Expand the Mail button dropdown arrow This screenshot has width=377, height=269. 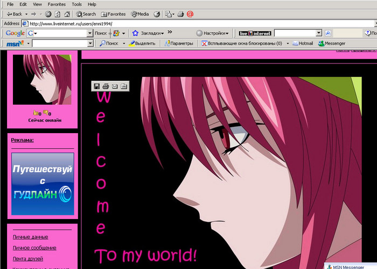173,14
